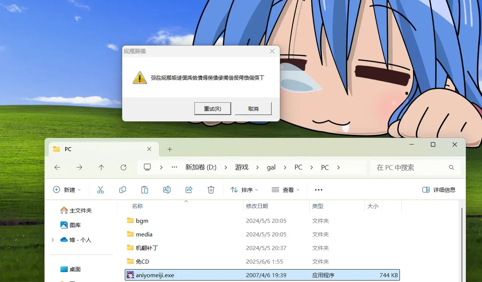
Task: Maximize the File Explorer window
Action: click(433, 145)
